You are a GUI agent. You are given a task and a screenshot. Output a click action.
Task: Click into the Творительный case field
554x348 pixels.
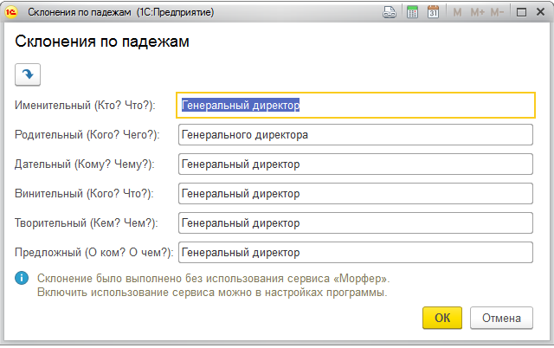point(356,222)
